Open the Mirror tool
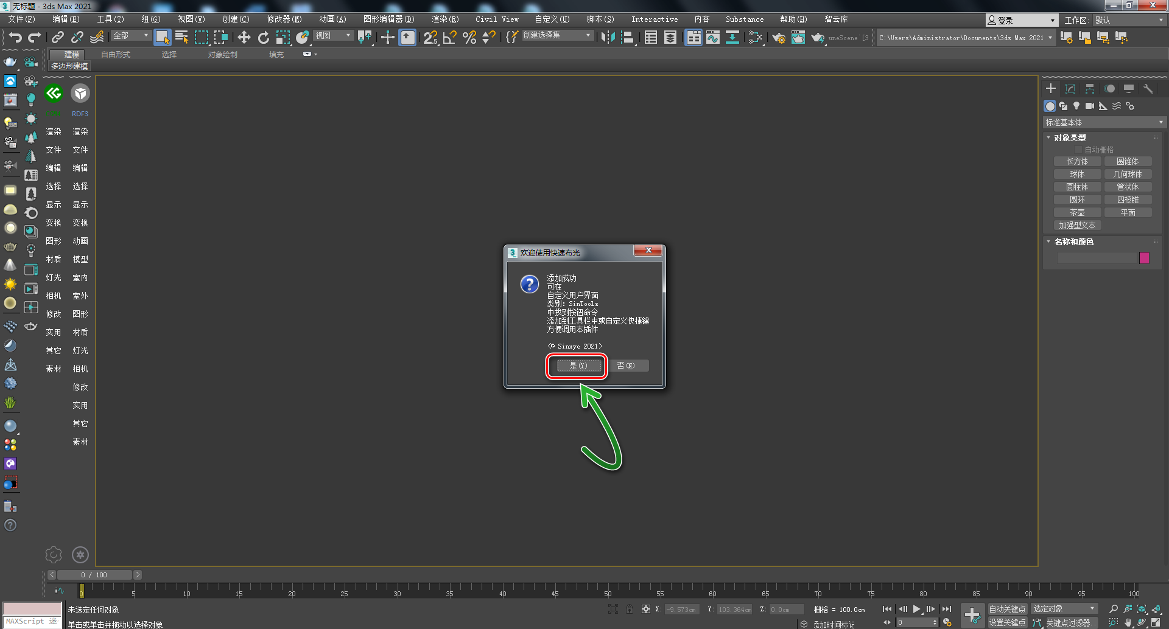Viewport: 1169px width, 629px height. coord(607,38)
